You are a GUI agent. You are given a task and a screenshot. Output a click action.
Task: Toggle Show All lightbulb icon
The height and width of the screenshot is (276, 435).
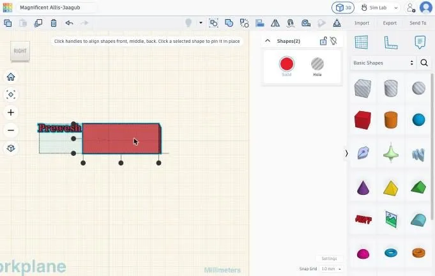pyautogui.click(x=188, y=23)
